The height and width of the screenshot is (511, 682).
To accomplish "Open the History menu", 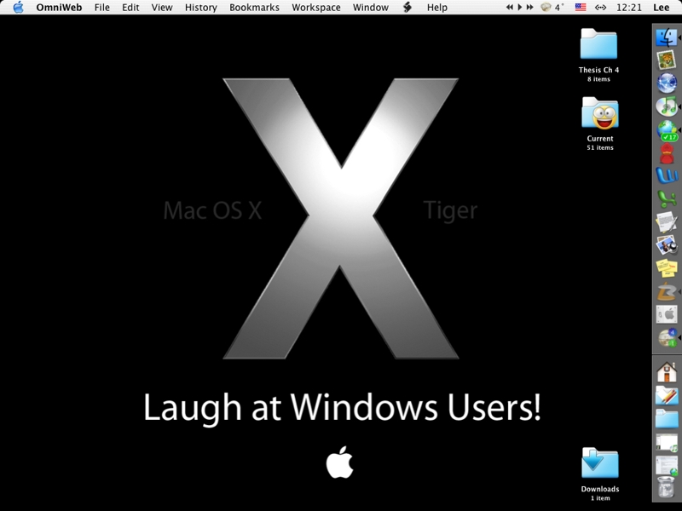I will (x=200, y=8).
